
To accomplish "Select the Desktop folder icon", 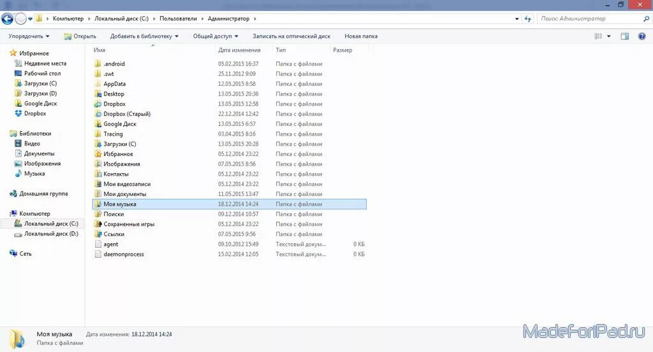I will point(98,94).
